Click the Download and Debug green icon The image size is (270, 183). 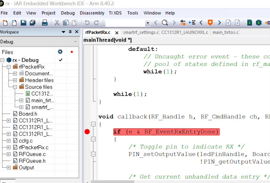coord(250,23)
